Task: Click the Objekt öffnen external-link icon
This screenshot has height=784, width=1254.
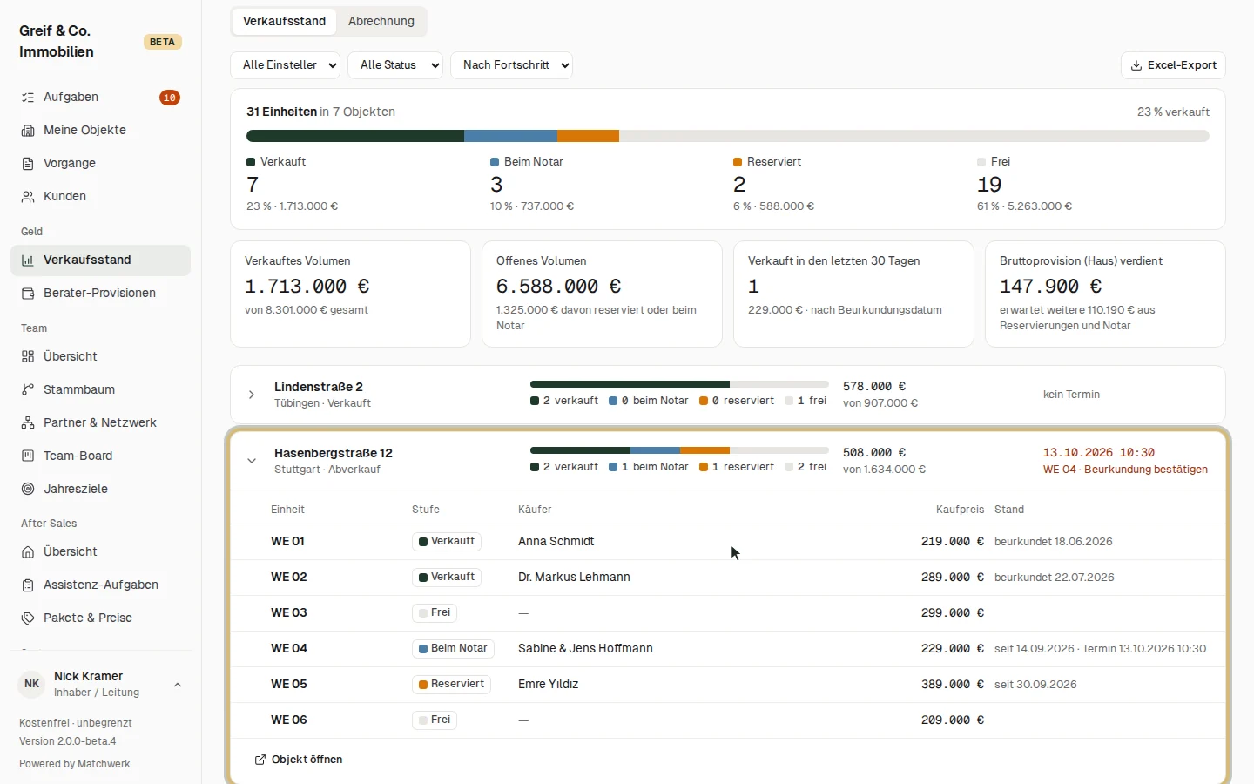Action: pyautogui.click(x=260, y=760)
